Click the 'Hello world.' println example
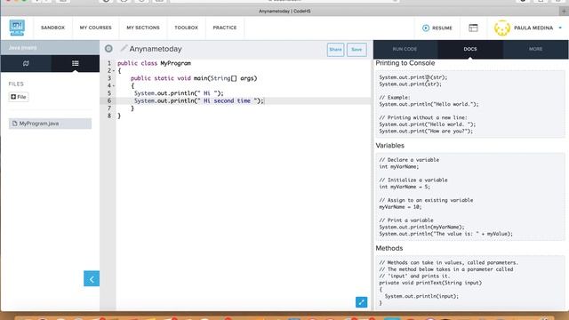569x320 pixels. click(x=429, y=104)
